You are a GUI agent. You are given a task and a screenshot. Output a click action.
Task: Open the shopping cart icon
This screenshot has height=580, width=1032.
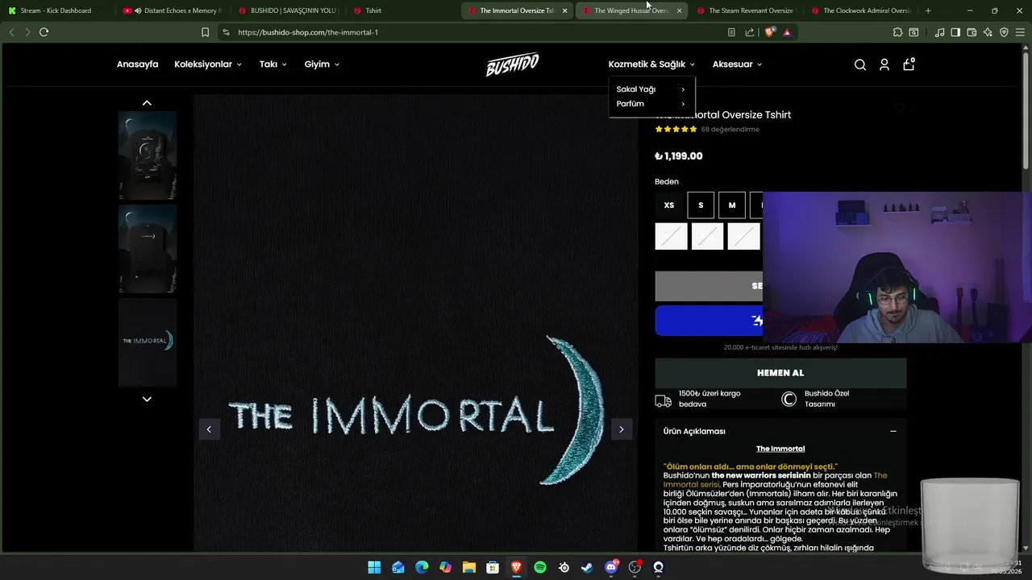[x=909, y=64]
